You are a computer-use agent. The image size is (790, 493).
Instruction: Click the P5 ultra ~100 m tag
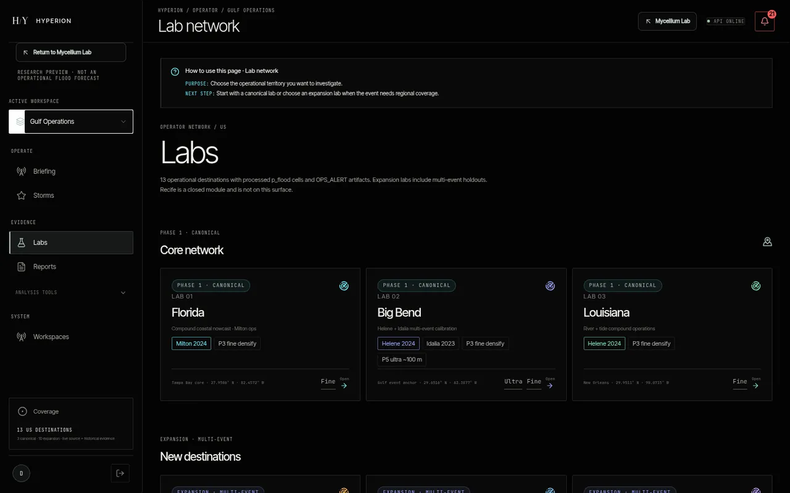point(402,360)
